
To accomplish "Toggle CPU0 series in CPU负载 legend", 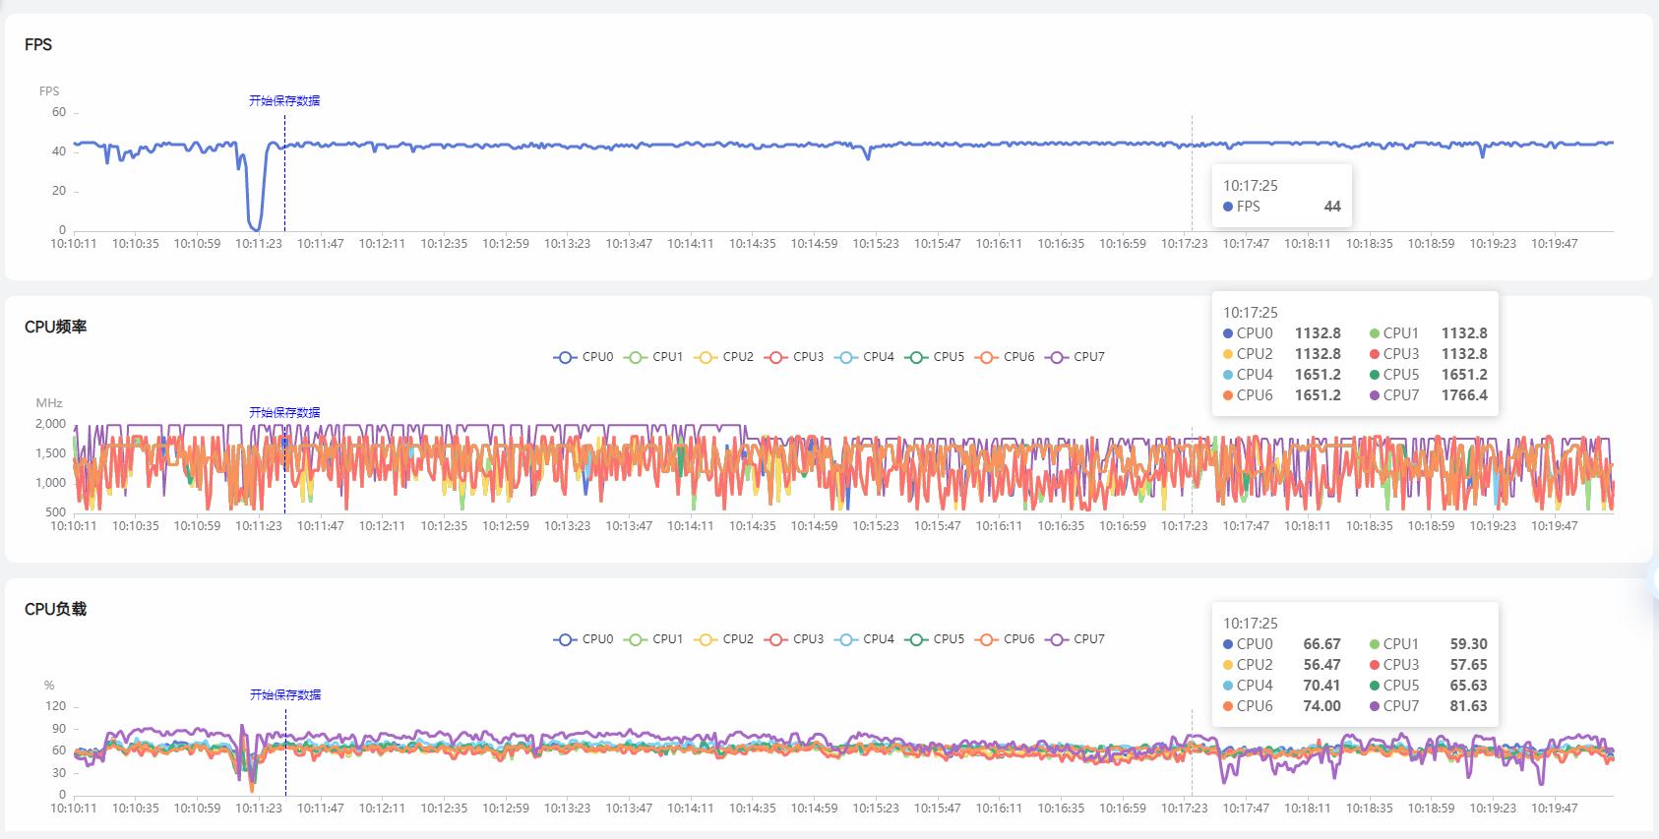I will click(584, 639).
